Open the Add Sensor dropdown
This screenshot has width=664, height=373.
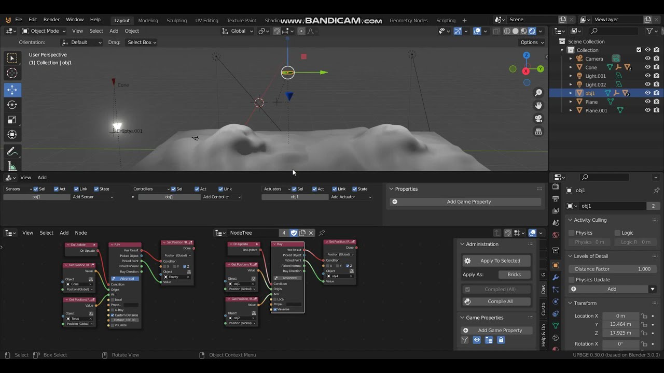(x=92, y=197)
